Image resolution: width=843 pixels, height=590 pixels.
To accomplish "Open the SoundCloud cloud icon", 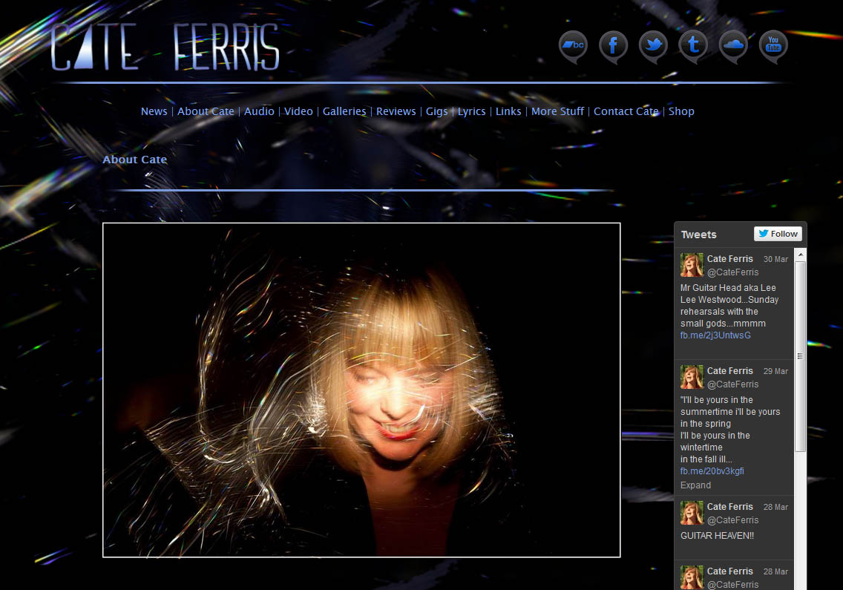I will pyautogui.click(x=733, y=46).
